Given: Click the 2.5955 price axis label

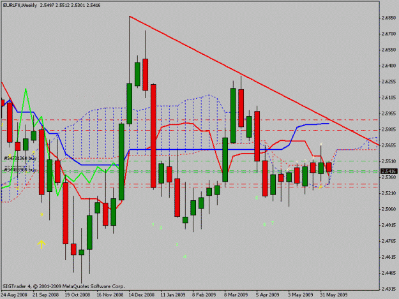Looking at the screenshot, I should [x=389, y=113].
